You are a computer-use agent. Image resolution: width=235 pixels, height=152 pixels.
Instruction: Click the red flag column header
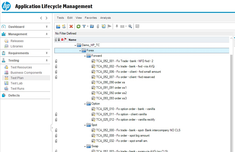point(65,40)
